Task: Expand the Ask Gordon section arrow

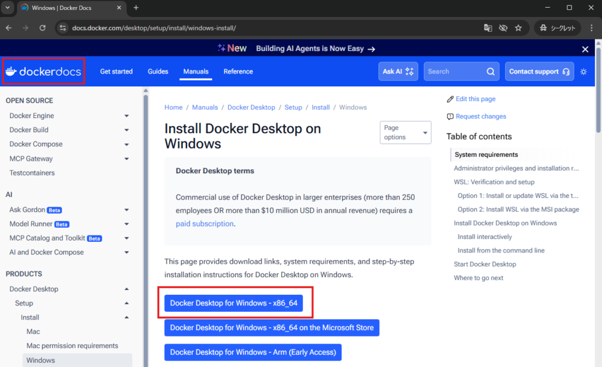Action: coord(126,210)
